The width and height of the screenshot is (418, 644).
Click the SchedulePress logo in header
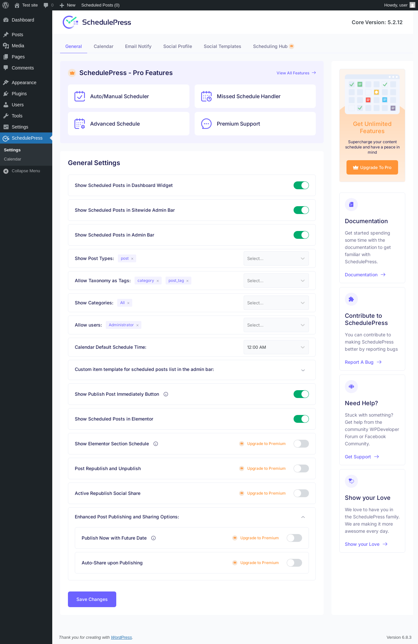(97, 22)
